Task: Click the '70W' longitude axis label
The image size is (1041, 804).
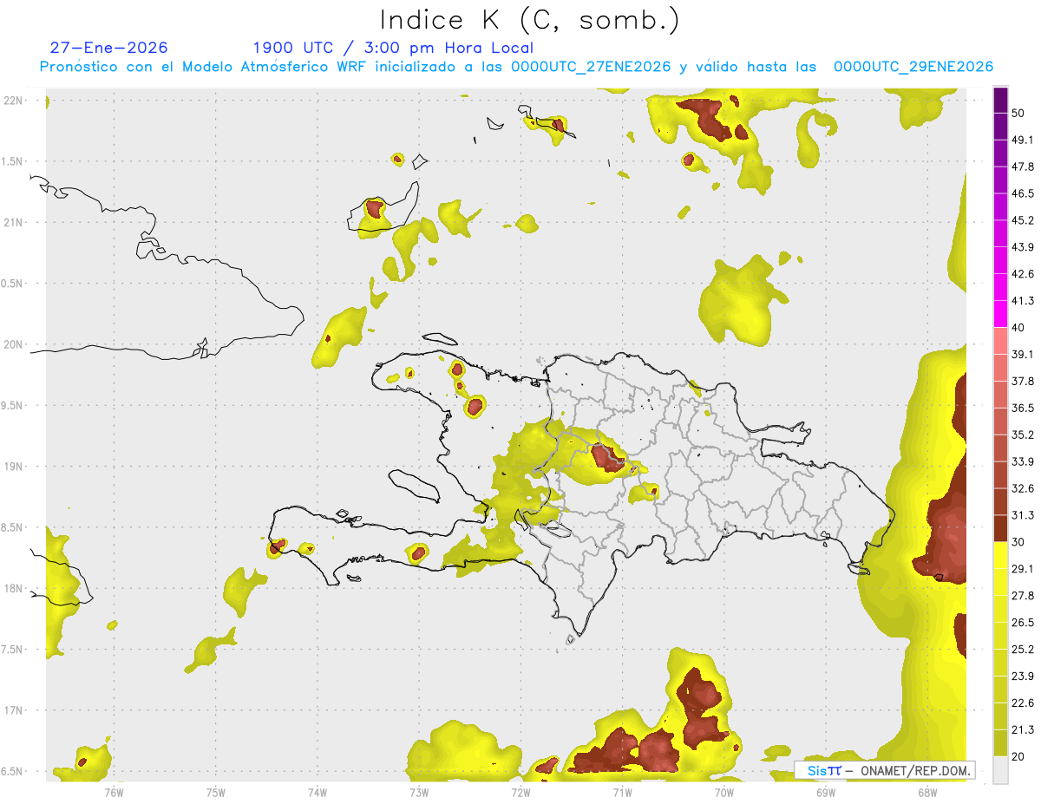Action: (x=723, y=791)
